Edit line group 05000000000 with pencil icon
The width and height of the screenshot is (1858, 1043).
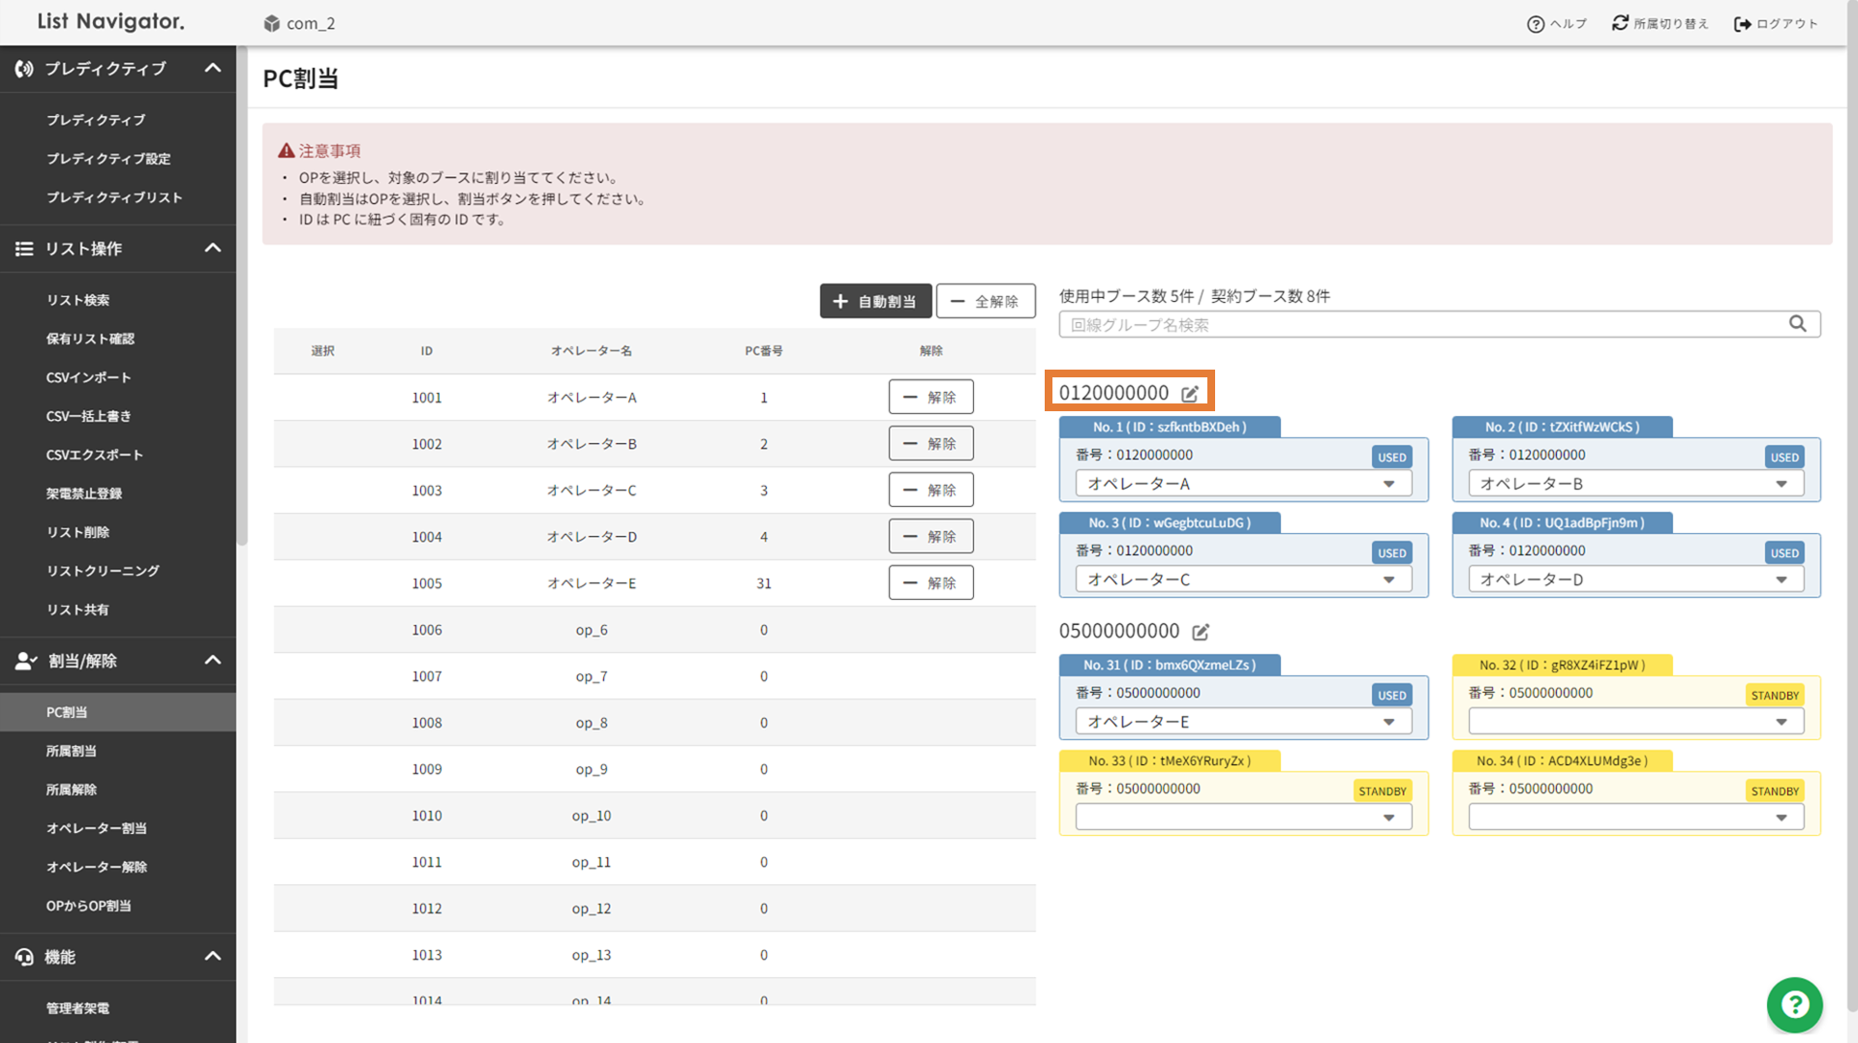click(1201, 632)
